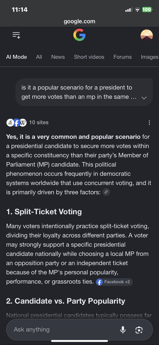Switch to the News tab
The width and height of the screenshot is (159, 345).
[58, 57]
